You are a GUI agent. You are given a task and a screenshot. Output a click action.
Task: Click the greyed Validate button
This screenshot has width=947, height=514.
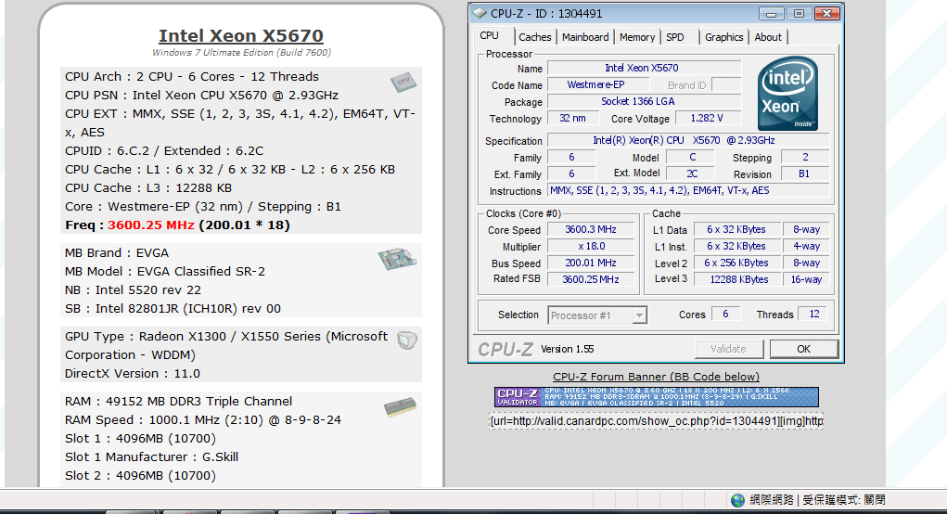[728, 349]
